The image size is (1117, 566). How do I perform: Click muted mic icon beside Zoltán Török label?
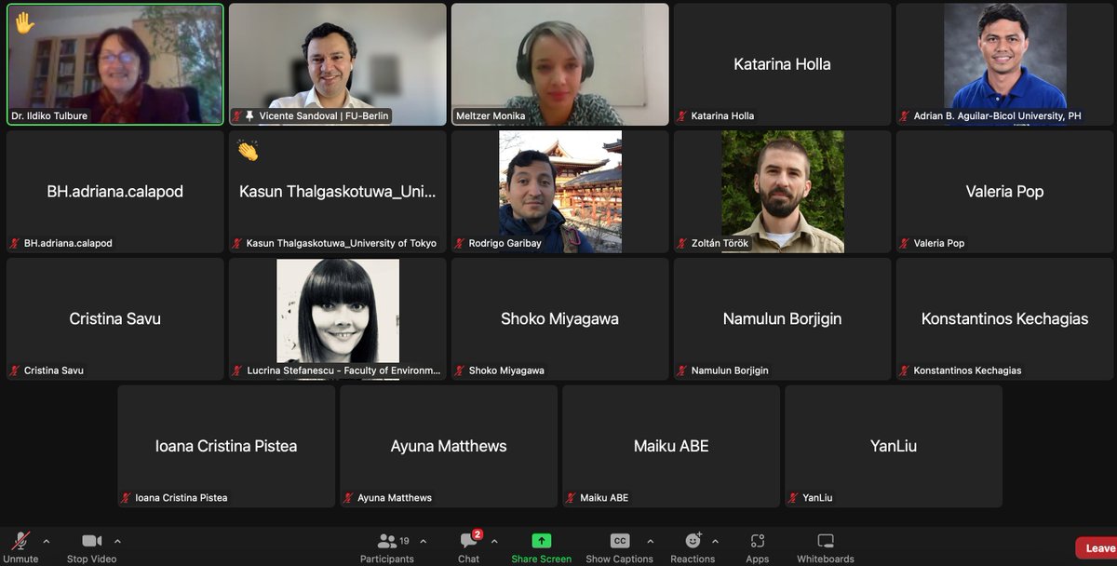click(682, 244)
